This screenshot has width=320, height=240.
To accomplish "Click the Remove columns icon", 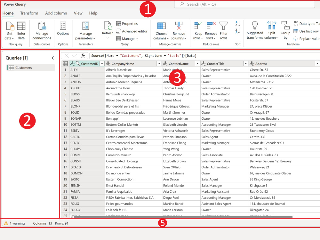I will coord(179,26).
